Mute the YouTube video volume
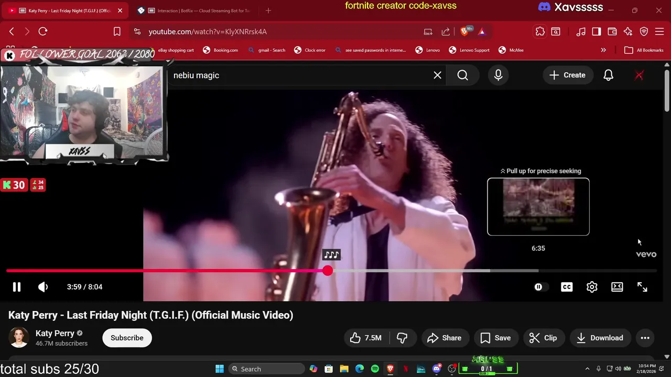 [x=43, y=287]
